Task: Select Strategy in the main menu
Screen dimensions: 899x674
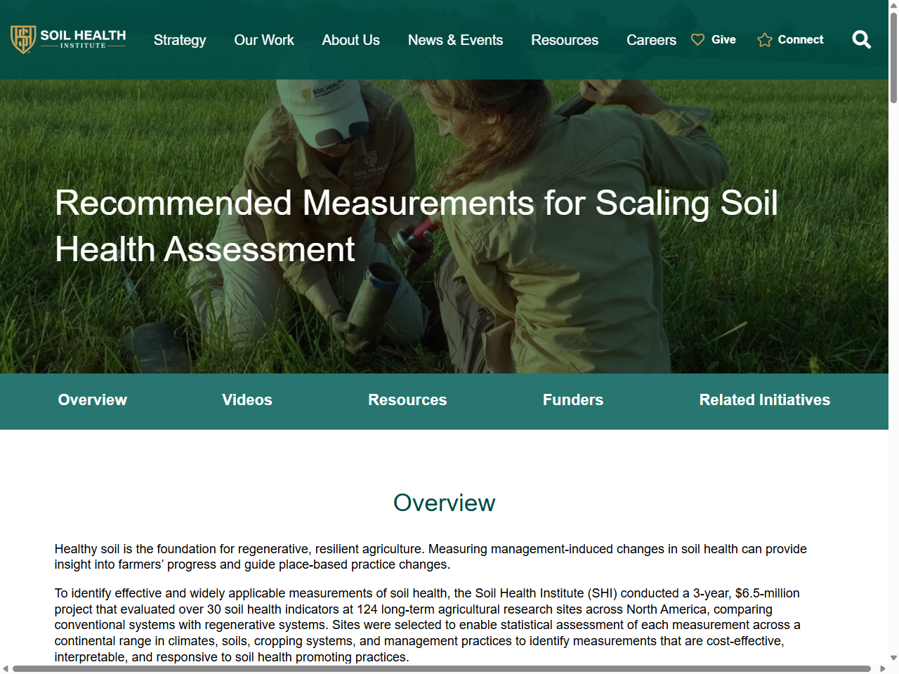Action: (180, 40)
